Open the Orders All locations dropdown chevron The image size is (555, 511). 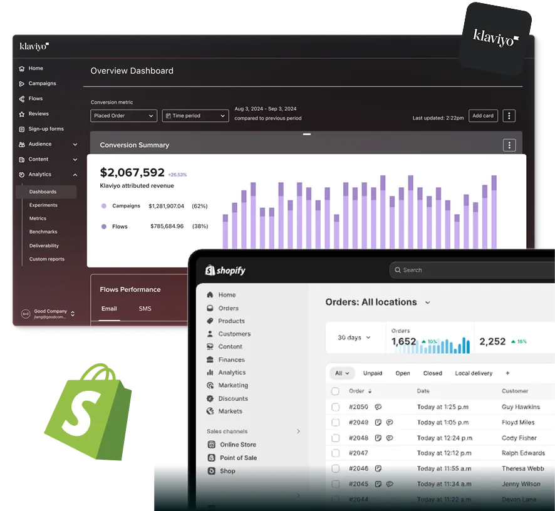point(428,302)
